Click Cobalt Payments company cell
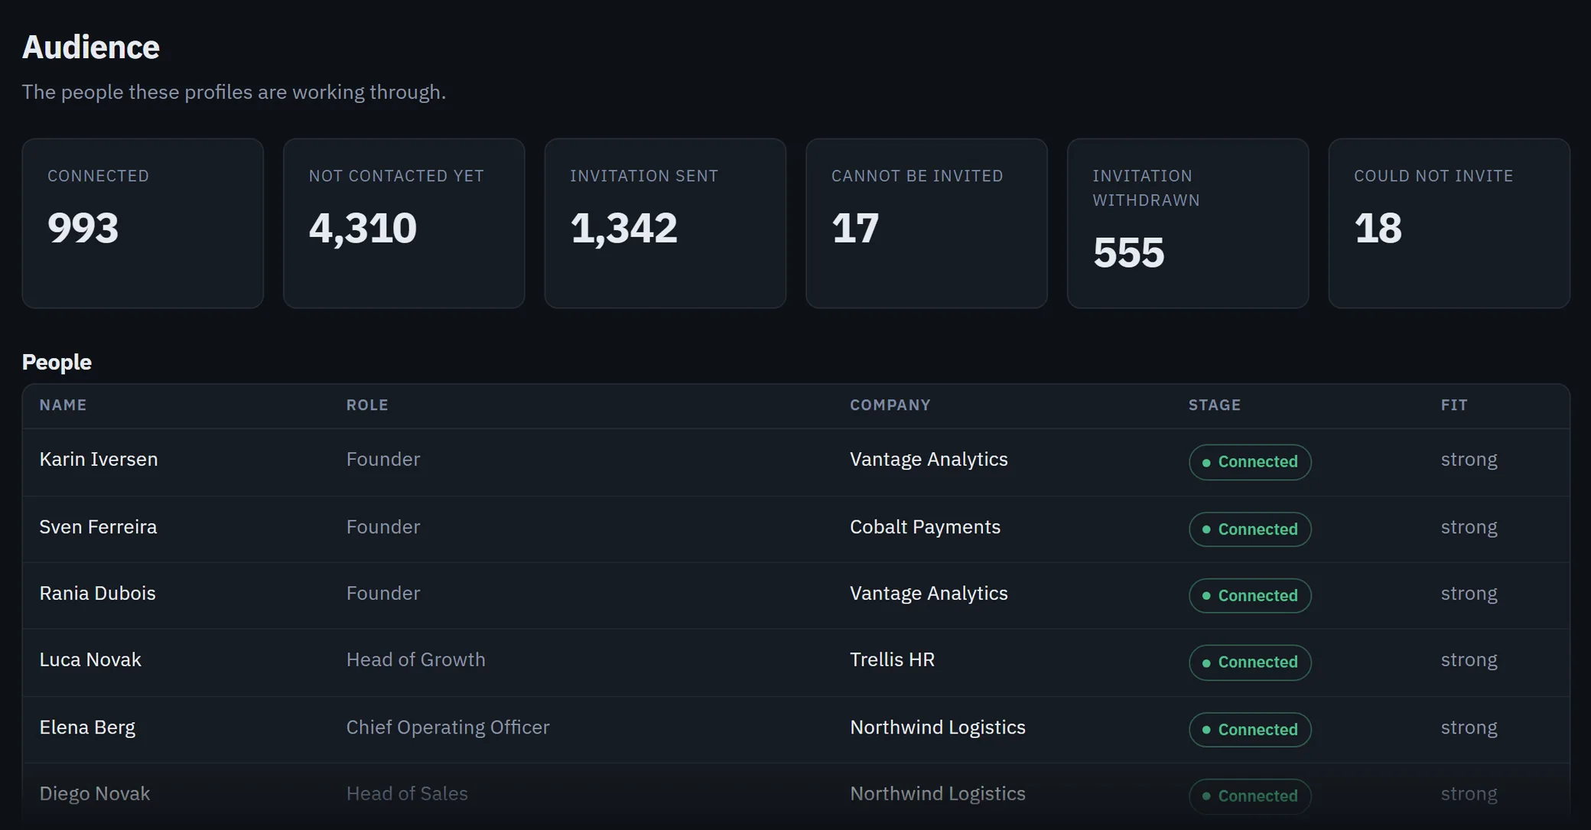1591x830 pixels. click(925, 527)
